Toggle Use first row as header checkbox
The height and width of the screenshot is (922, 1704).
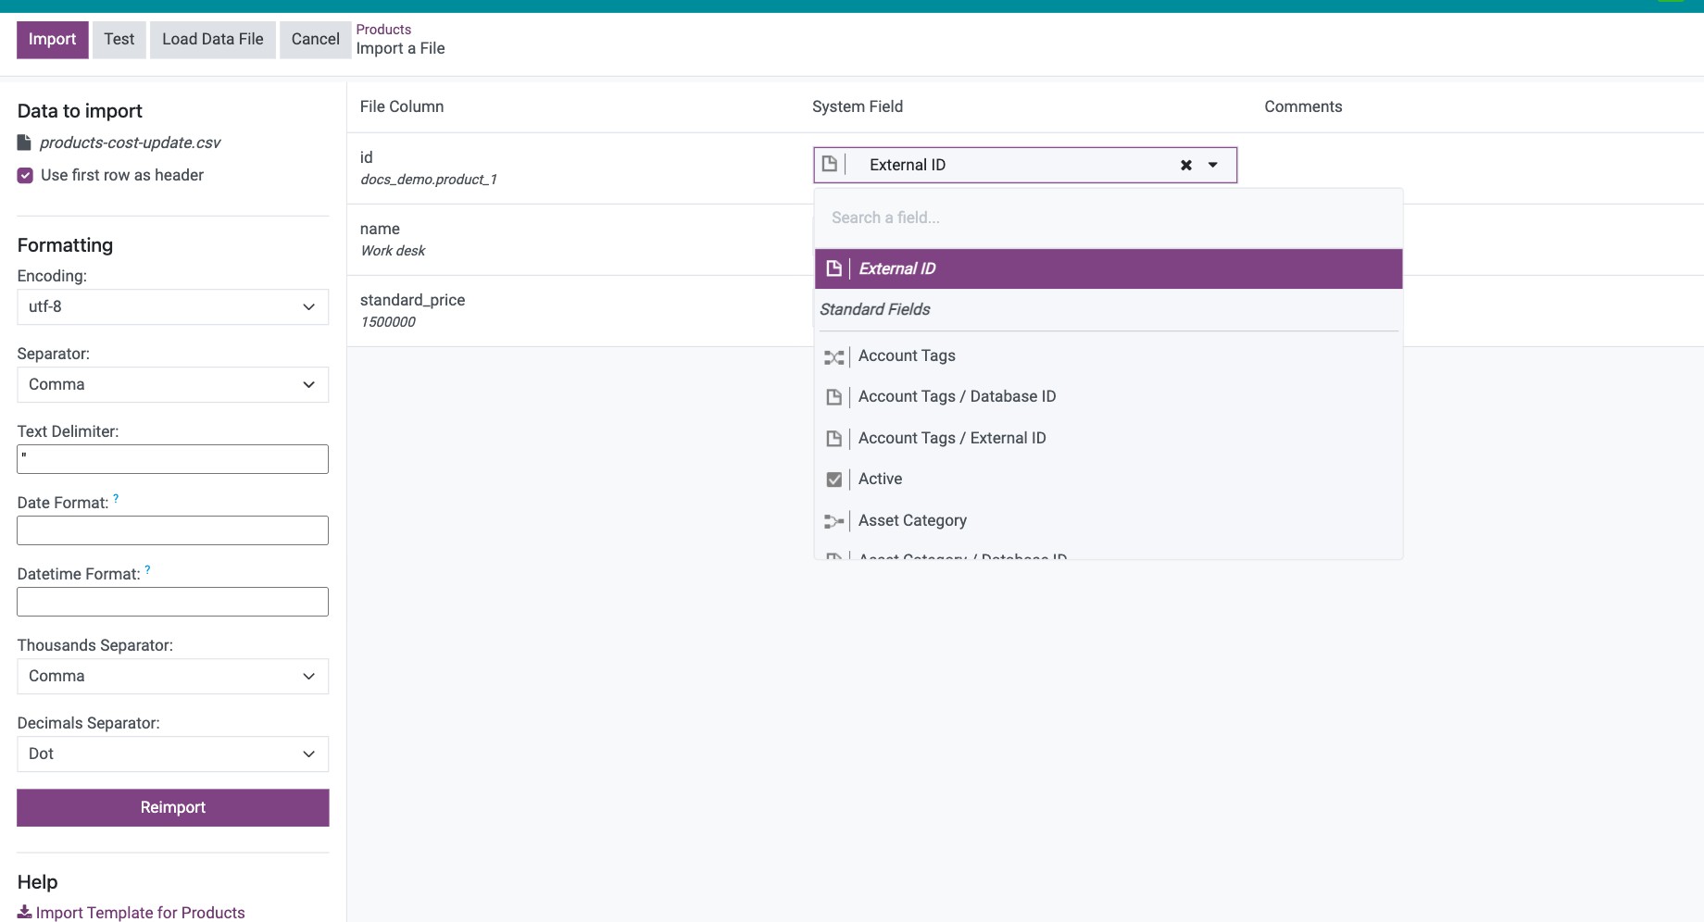click(x=25, y=175)
